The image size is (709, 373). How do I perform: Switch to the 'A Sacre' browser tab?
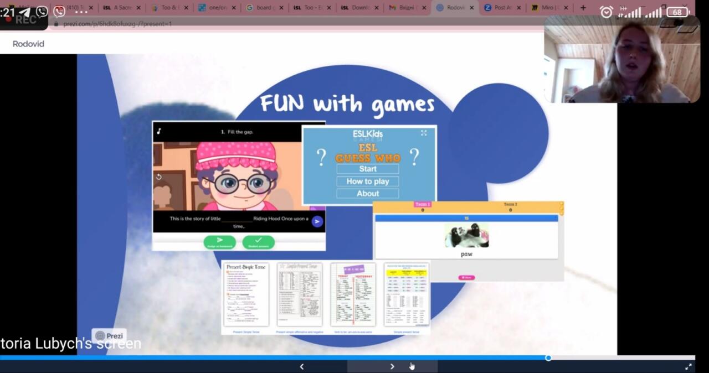(122, 8)
